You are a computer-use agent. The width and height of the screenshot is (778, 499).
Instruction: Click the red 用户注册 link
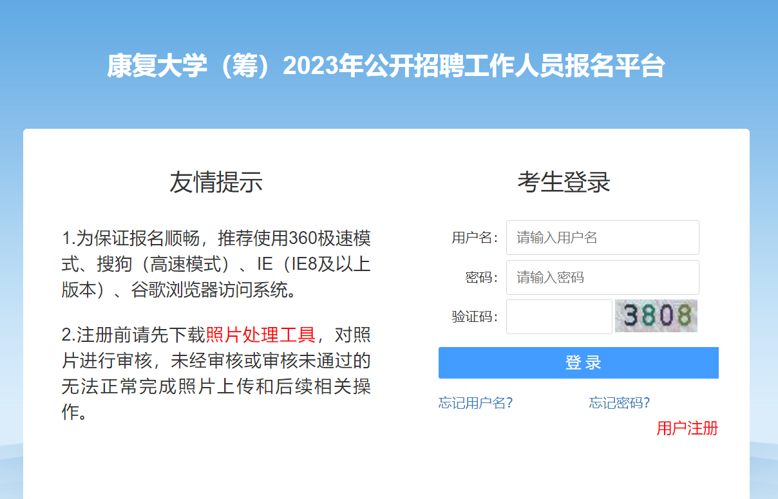pyautogui.click(x=687, y=428)
